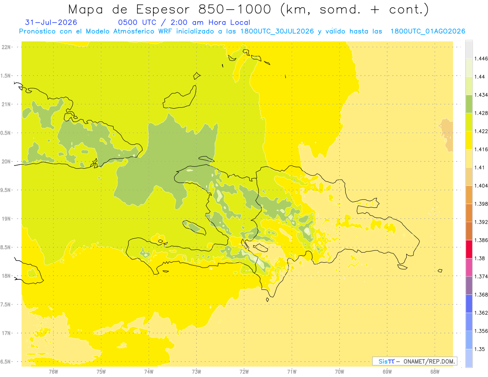Click the color bar value "1.35"
Image resolution: width=488 pixels, height=377 pixels.
point(480,349)
